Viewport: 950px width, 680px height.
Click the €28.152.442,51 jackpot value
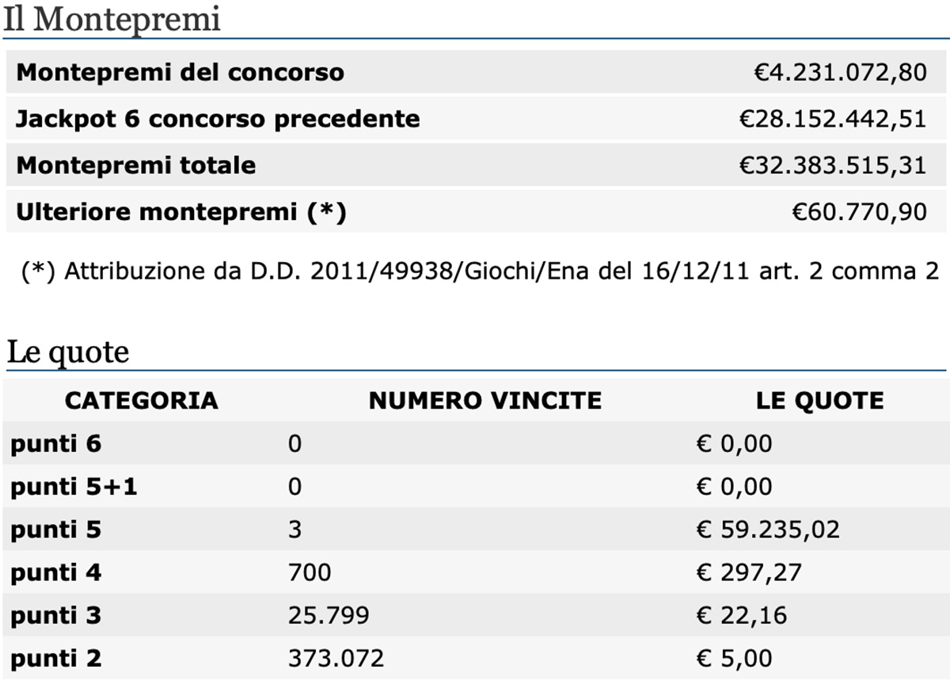[x=833, y=120]
